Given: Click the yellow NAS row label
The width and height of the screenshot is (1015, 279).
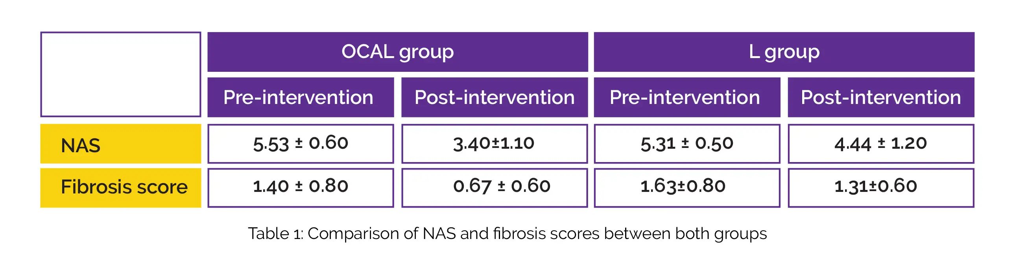Looking at the screenshot, I should [x=120, y=144].
